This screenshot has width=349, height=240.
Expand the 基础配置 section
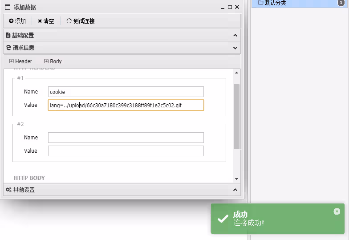click(x=235, y=35)
